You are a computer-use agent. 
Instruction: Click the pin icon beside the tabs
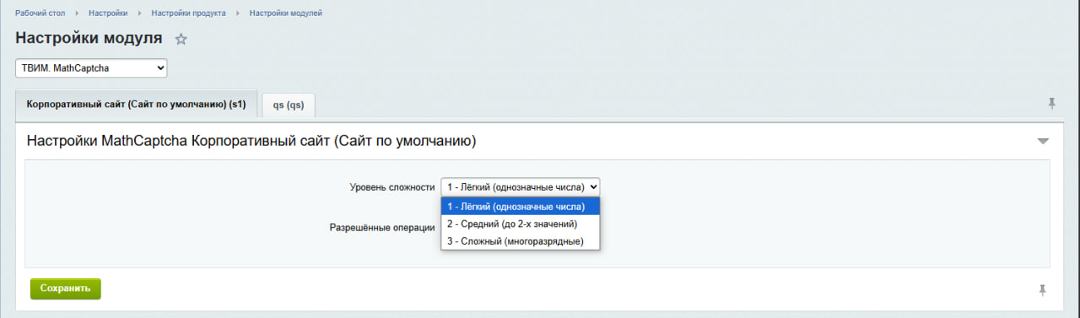[x=1051, y=103]
